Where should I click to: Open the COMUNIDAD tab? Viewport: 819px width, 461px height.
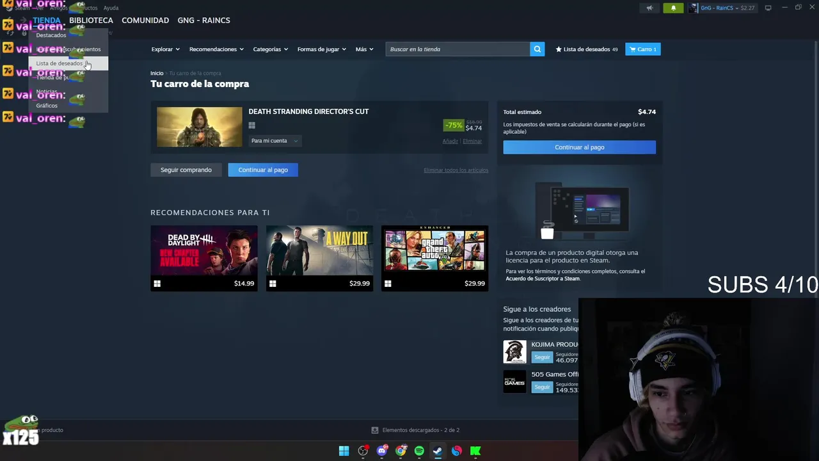click(x=145, y=20)
